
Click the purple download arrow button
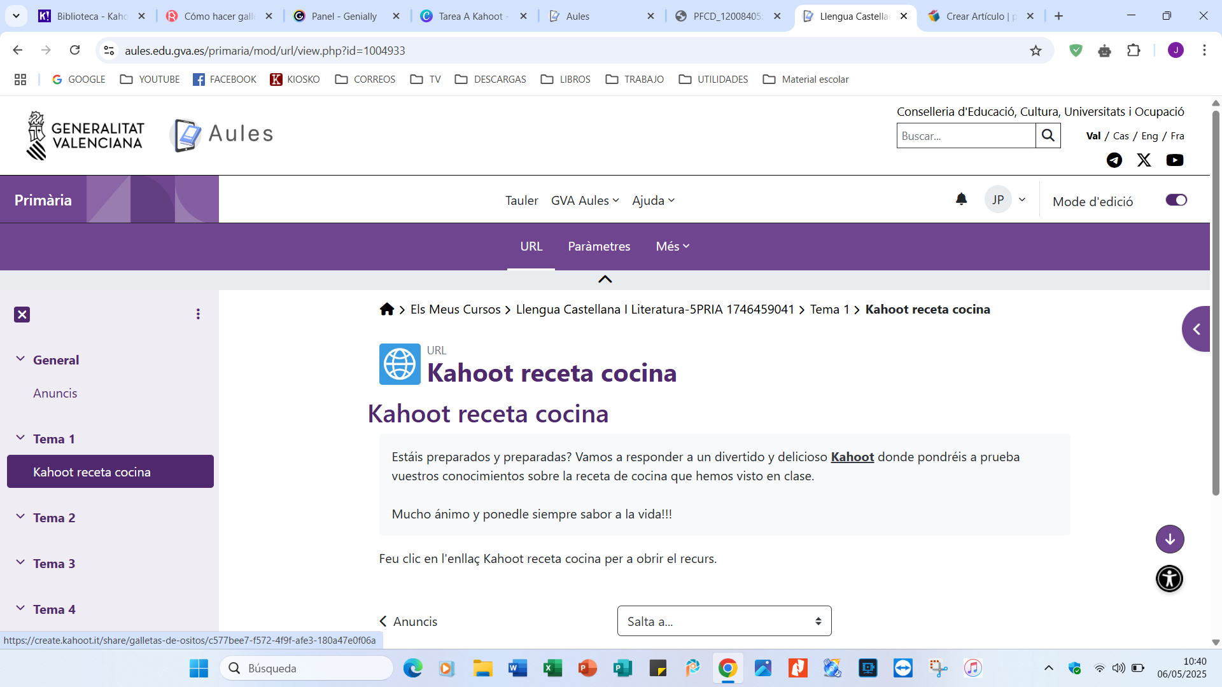(1170, 539)
